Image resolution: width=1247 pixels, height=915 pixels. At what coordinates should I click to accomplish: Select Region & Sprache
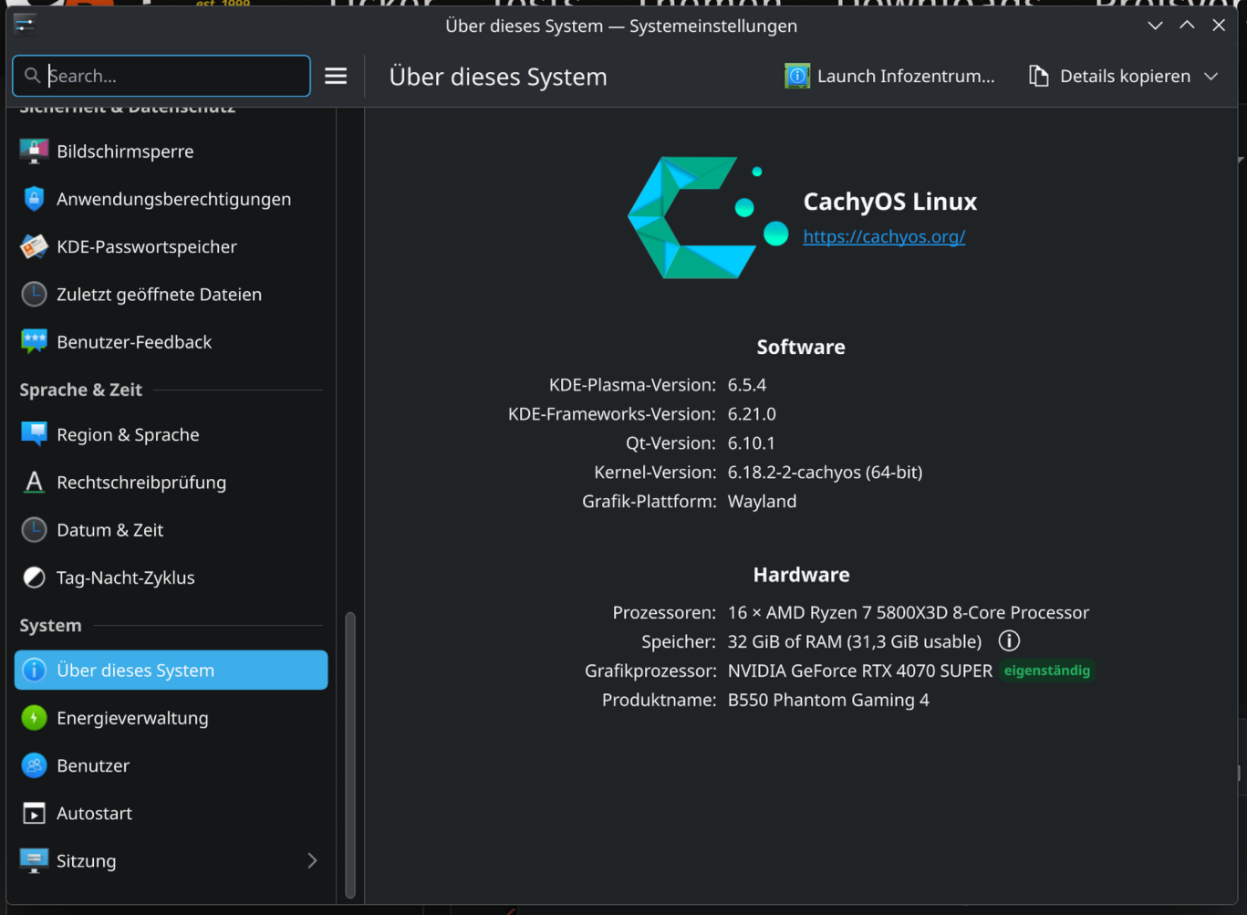pyautogui.click(x=171, y=434)
